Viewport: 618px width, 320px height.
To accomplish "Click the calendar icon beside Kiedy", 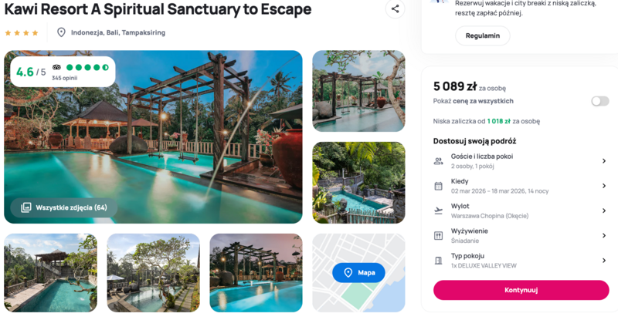I will click(439, 186).
